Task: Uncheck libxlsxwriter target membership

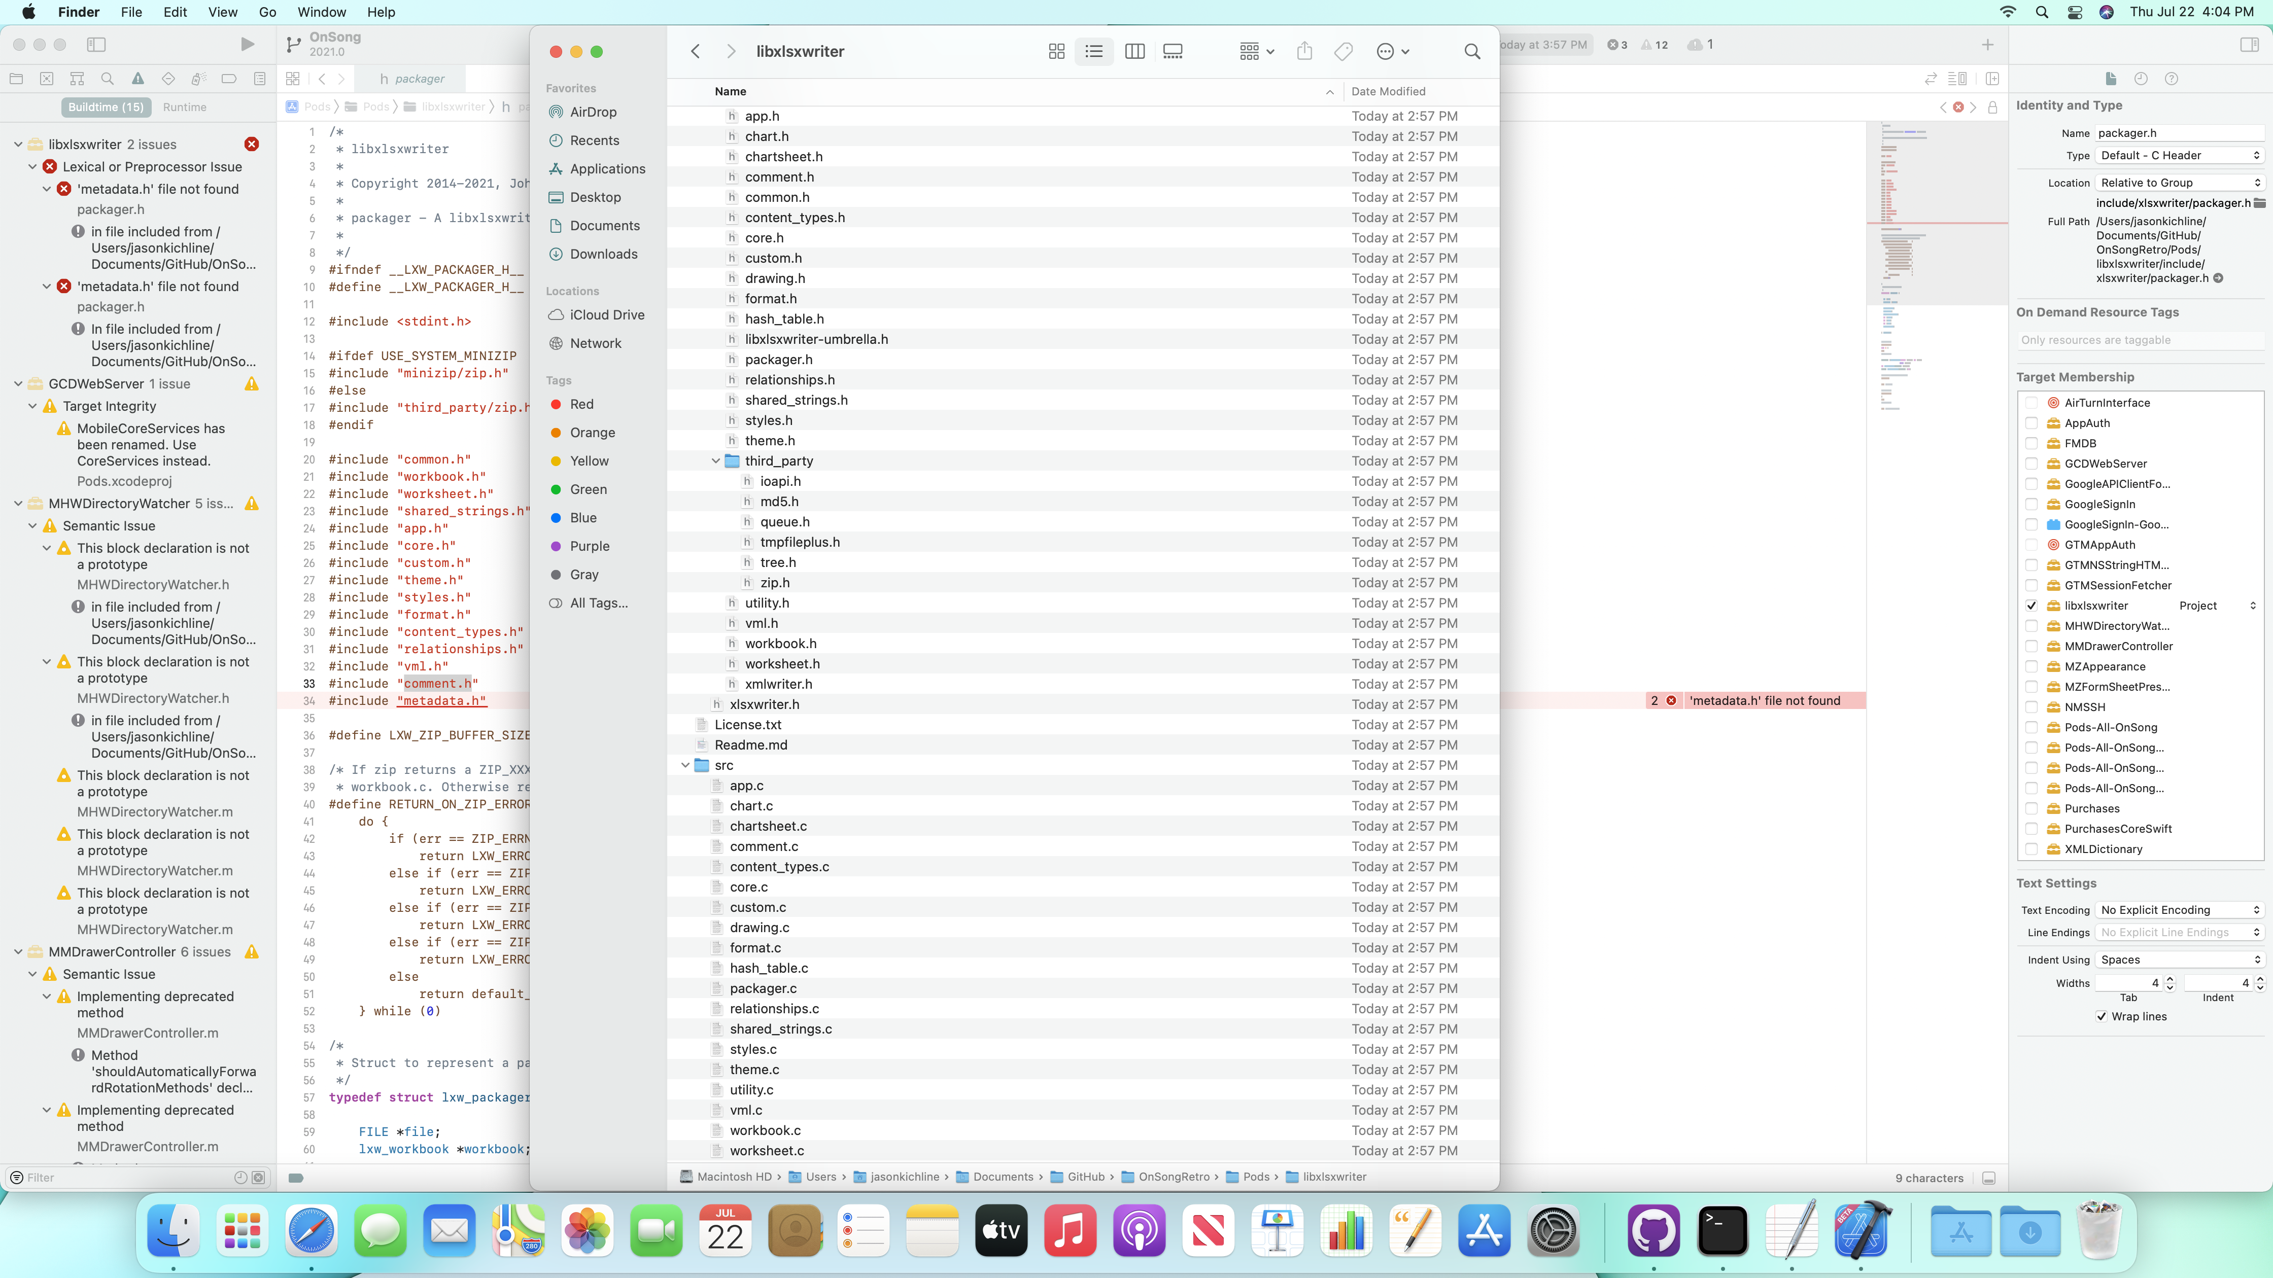Action: click(x=2031, y=606)
